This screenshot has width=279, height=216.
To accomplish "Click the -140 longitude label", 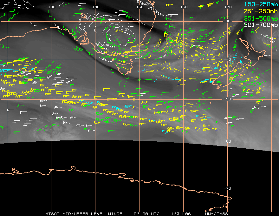I will pyautogui.click(x=94, y=7).
